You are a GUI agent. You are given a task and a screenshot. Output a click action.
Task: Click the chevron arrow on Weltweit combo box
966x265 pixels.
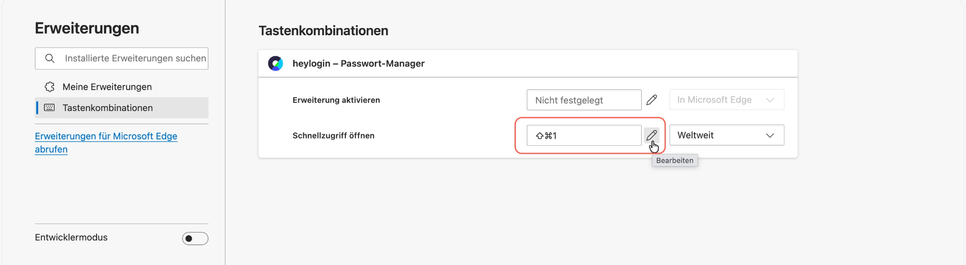770,136
